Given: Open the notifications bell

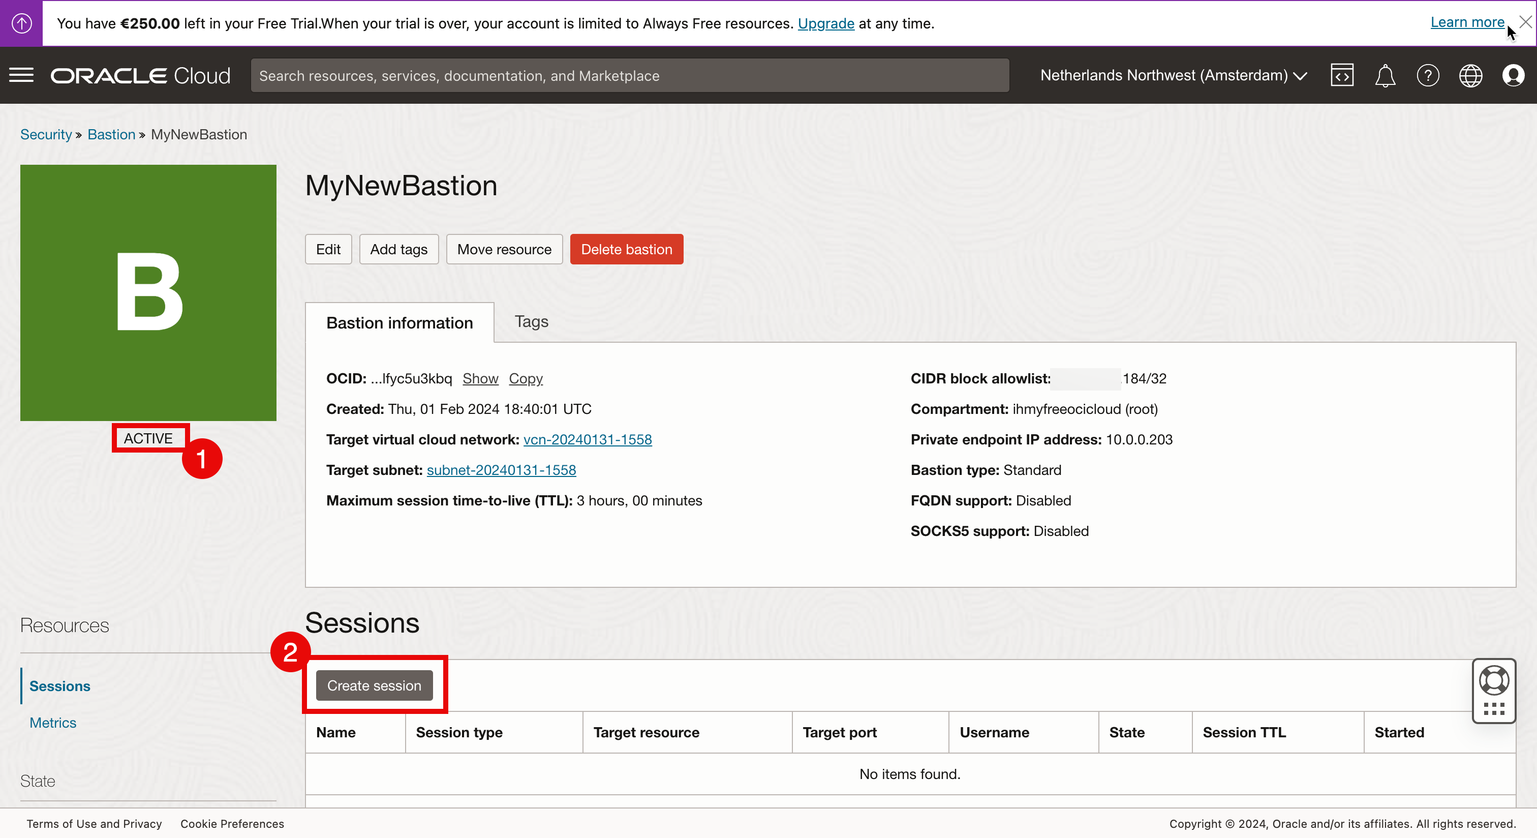Looking at the screenshot, I should click(1385, 75).
